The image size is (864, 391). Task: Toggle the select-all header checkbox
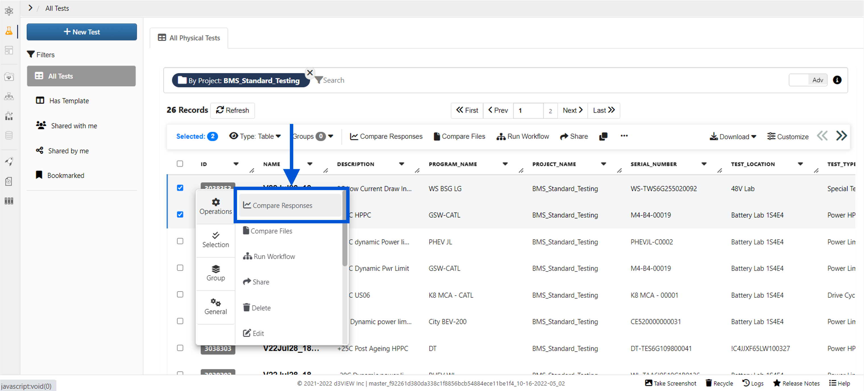coord(180,164)
